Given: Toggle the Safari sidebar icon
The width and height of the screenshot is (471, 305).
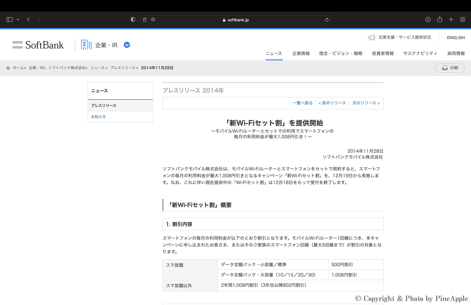Looking at the screenshot, I should tap(9, 20).
